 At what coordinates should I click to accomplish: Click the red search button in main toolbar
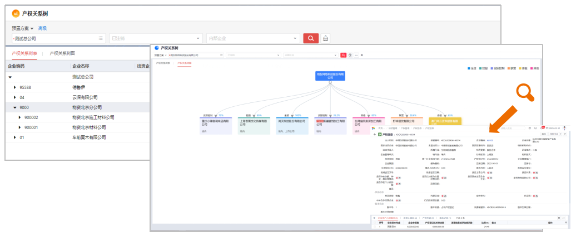311,38
